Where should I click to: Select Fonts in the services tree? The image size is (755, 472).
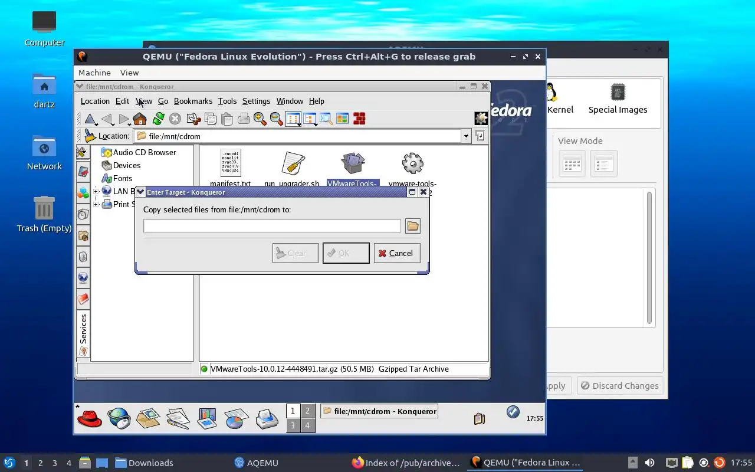(x=117, y=178)
